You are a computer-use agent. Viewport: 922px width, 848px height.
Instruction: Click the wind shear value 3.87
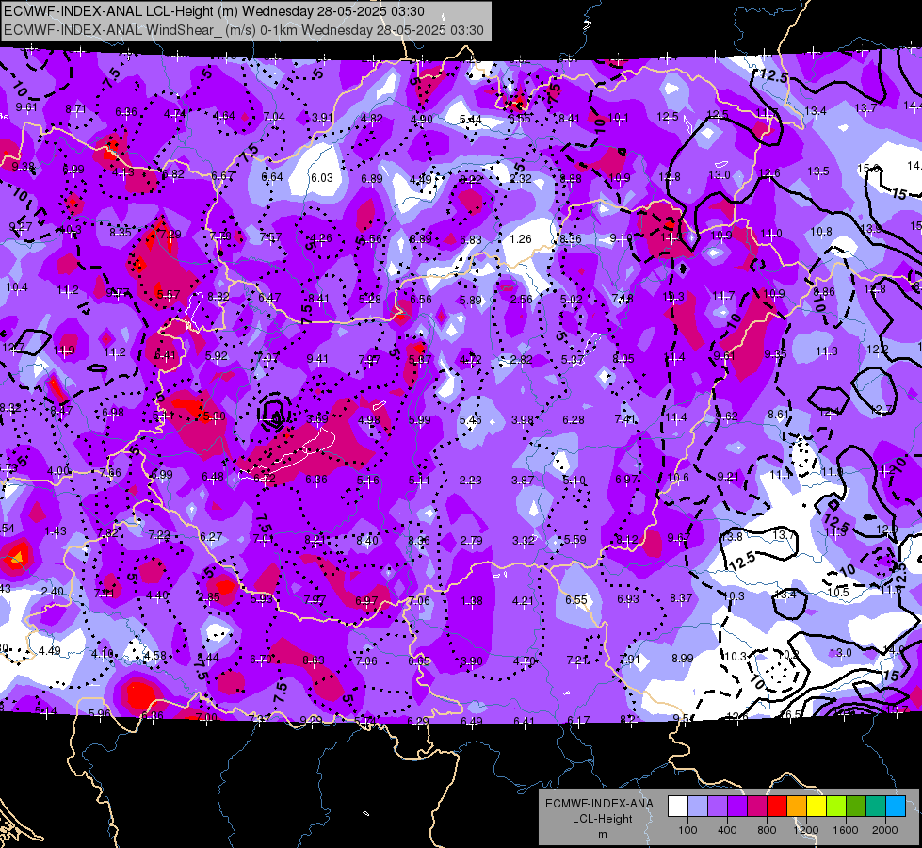[522, 481]
